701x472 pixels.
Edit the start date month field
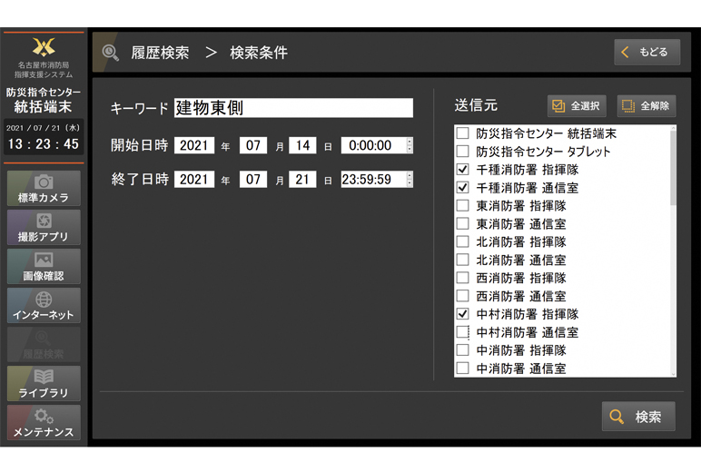pos(253,145)
